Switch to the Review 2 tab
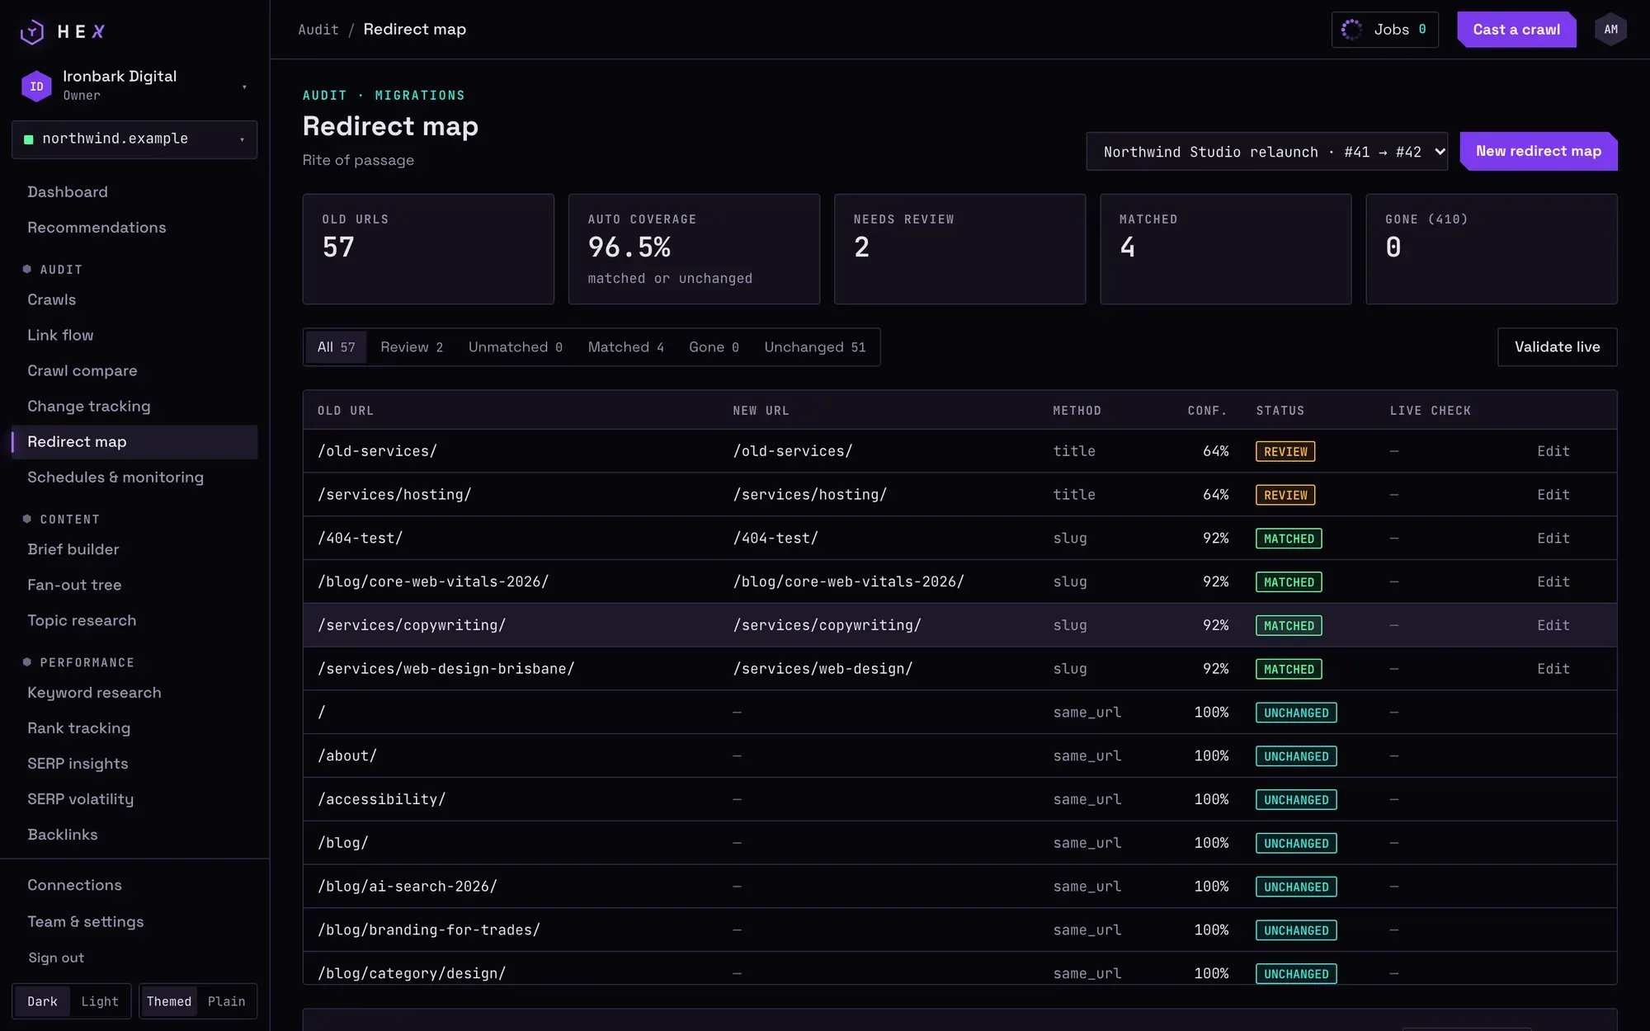Screen dimensions: 1650x1031 click(x=412, y=347)
